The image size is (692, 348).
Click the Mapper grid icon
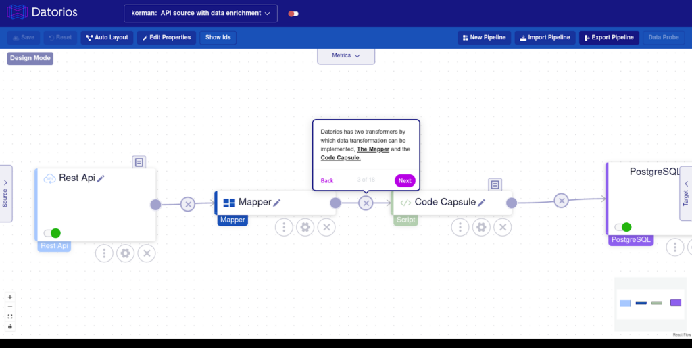(229, 203)
